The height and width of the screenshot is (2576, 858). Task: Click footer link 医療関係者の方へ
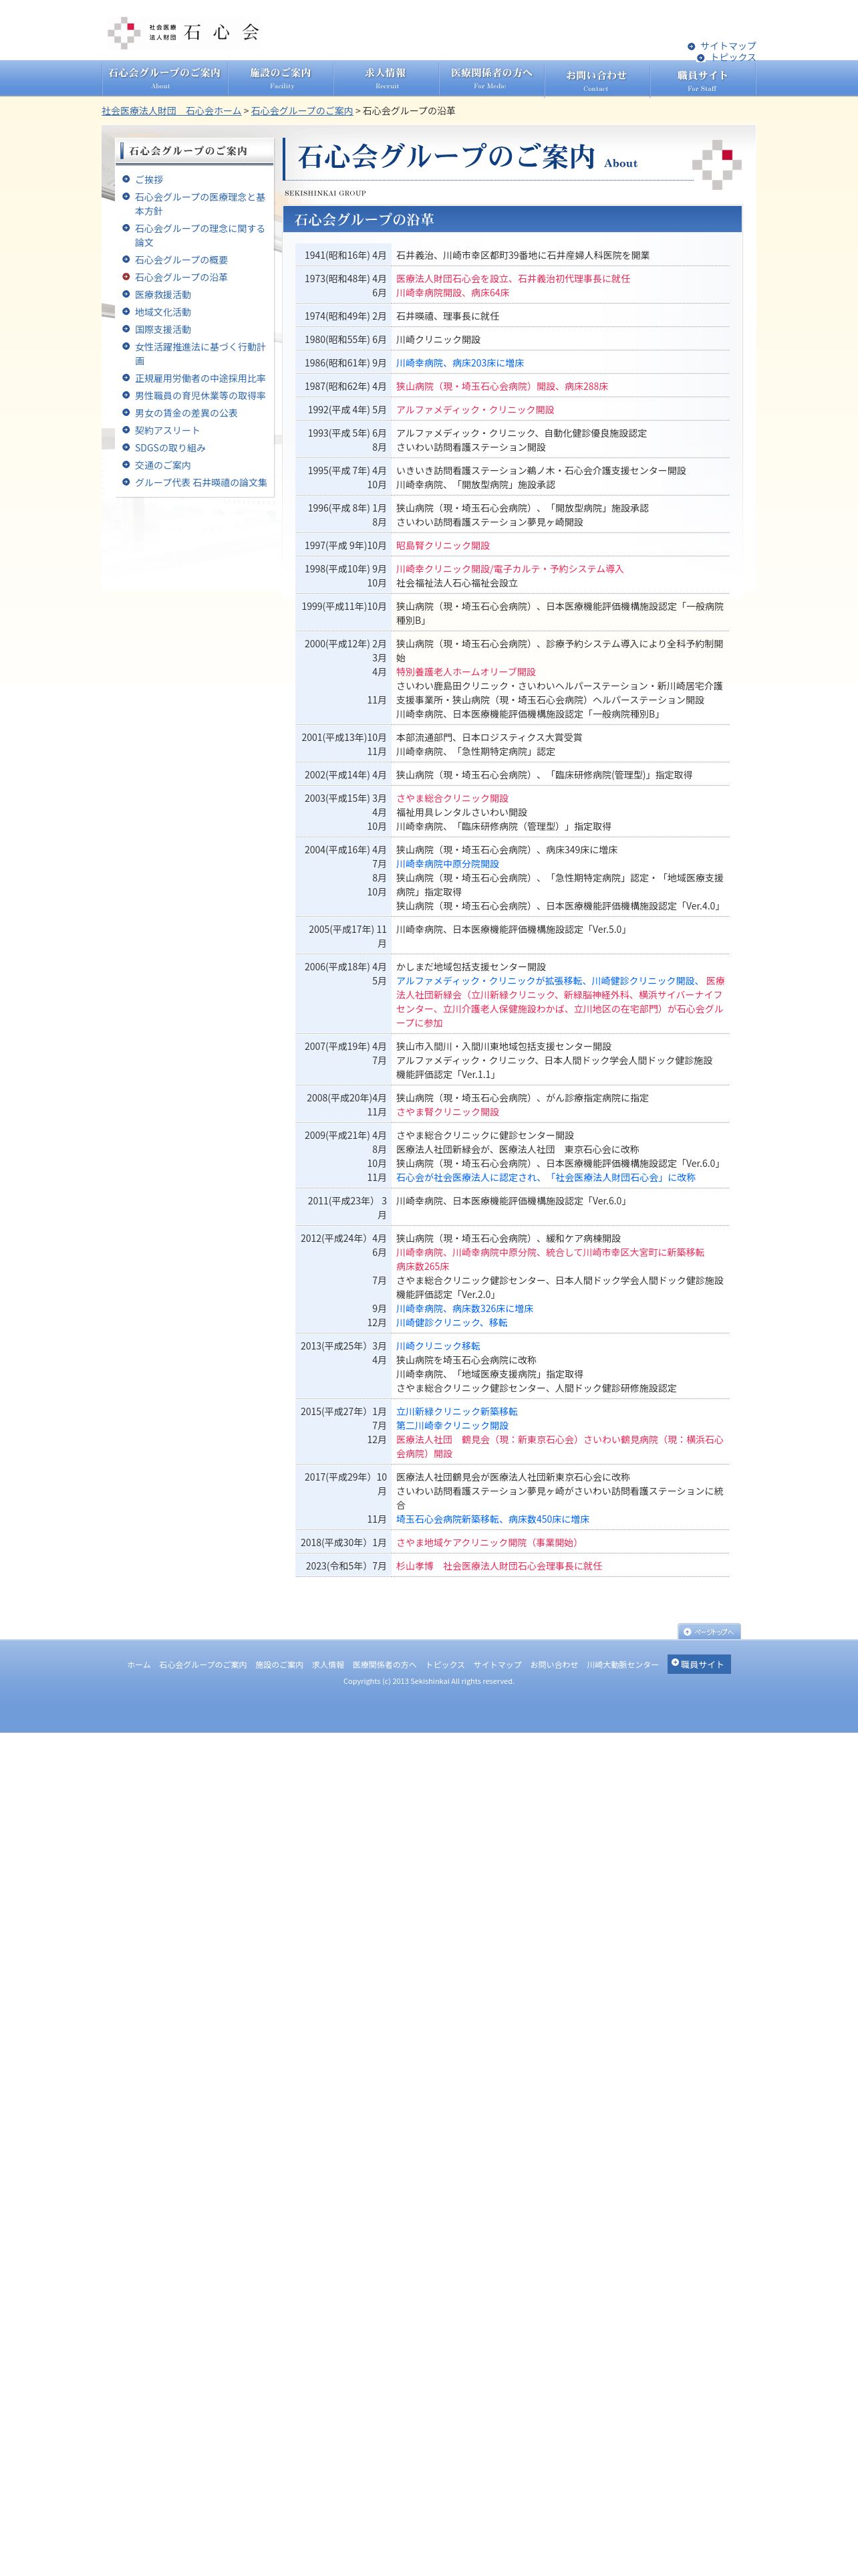tap(384, 1664)
